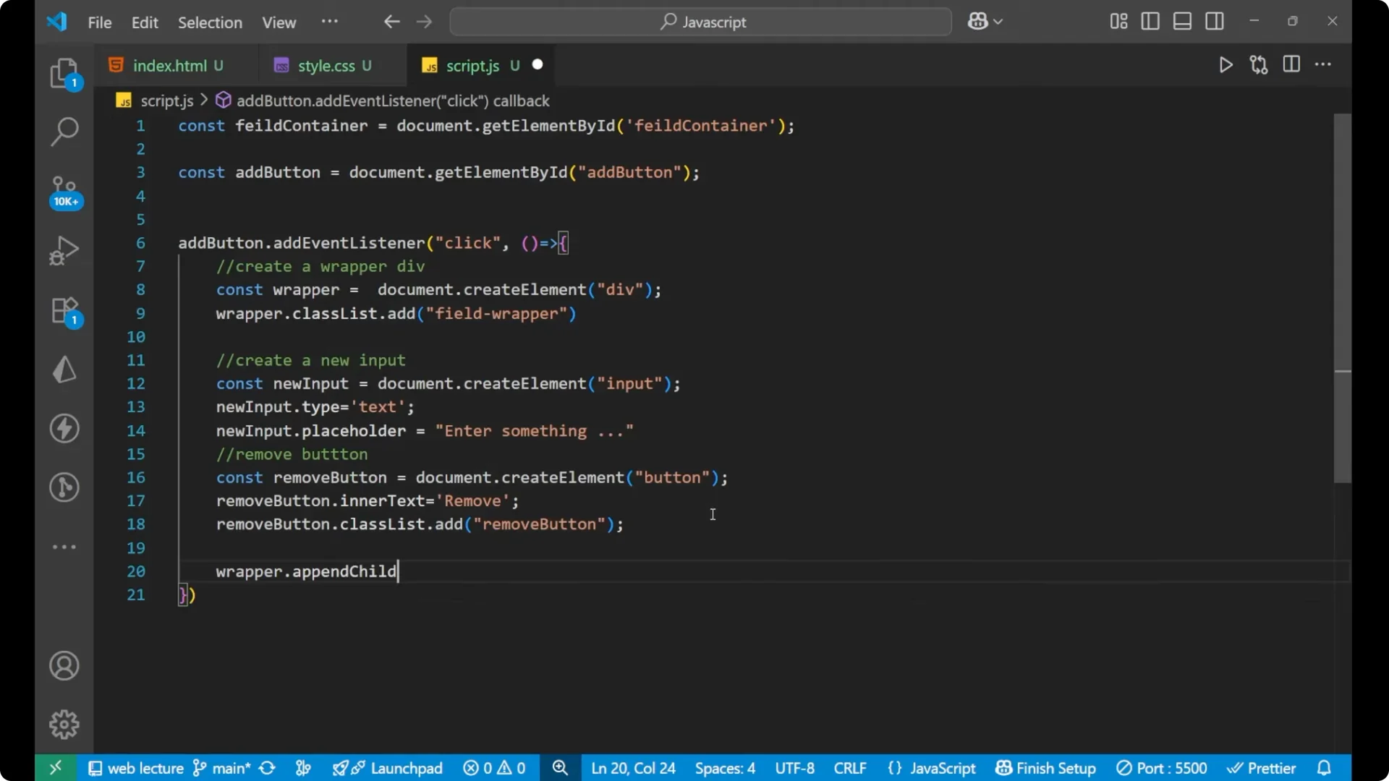Image resolution: width=1389 pixels, height=781 pixels.
Task: Open the Search view
Action: [64, 132]
